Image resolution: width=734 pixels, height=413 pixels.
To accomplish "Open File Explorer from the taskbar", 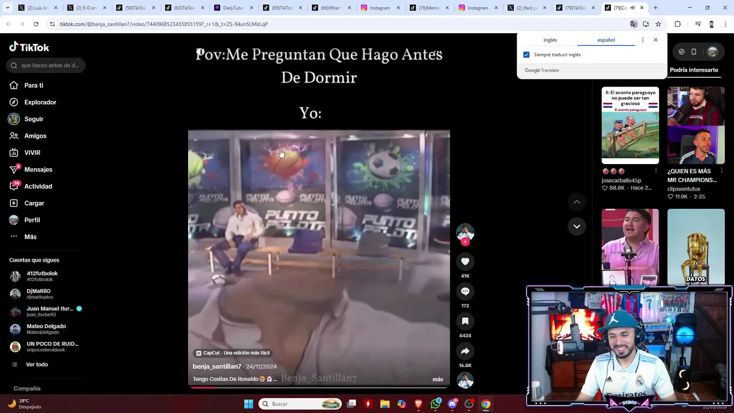I will [x=385, y=404].
